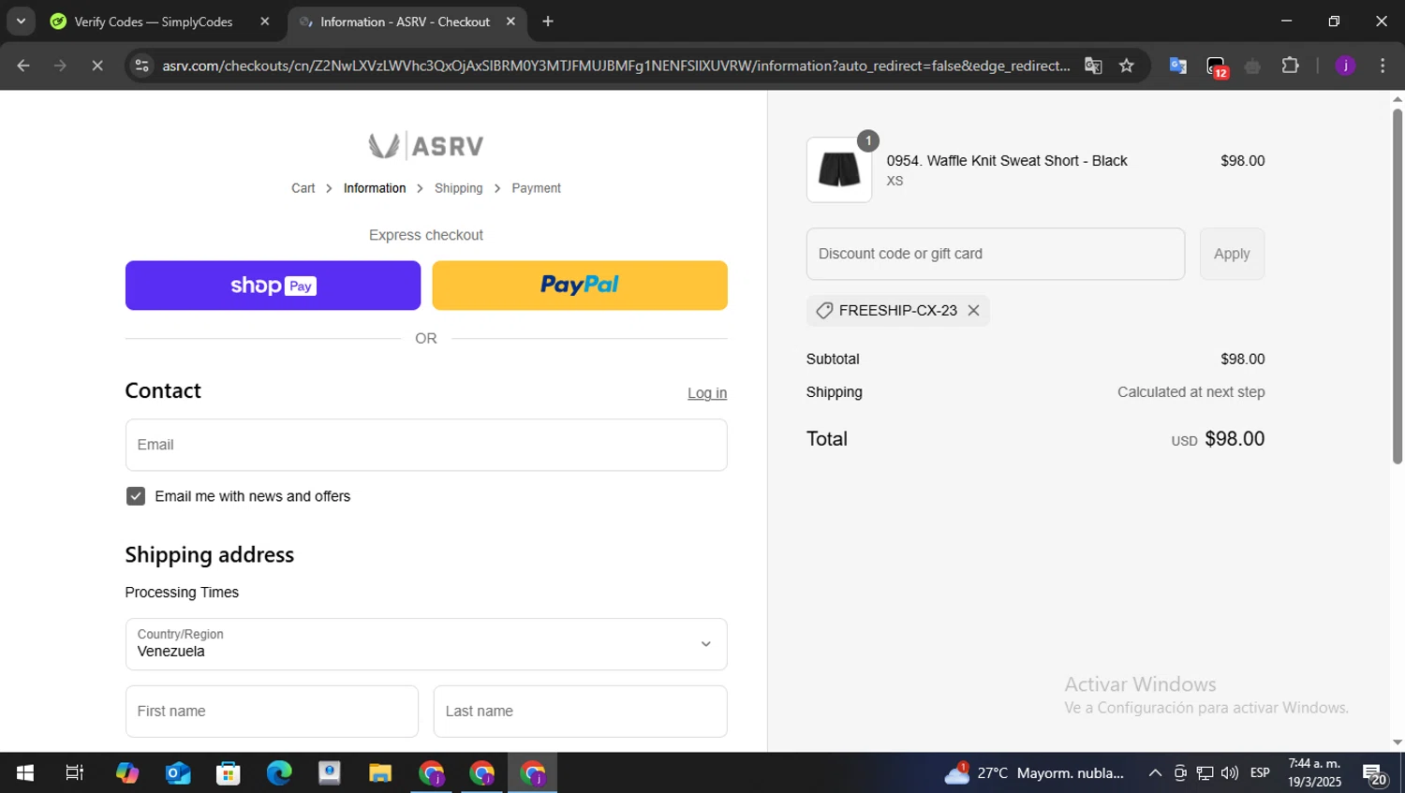1405x793 pixels.
Task: Focus the Email input field
Action: [426, 445]
